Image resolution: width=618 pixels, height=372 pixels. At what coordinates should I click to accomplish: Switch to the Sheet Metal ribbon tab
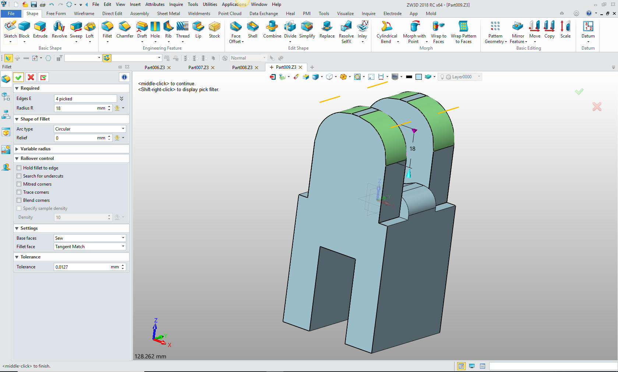(168, 14)
